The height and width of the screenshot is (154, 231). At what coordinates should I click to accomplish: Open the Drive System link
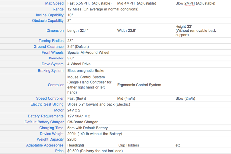[52, 64]
